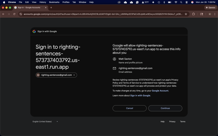
Task: Click 'Name and profile picture' text
Action: click(x=131, y=63)
